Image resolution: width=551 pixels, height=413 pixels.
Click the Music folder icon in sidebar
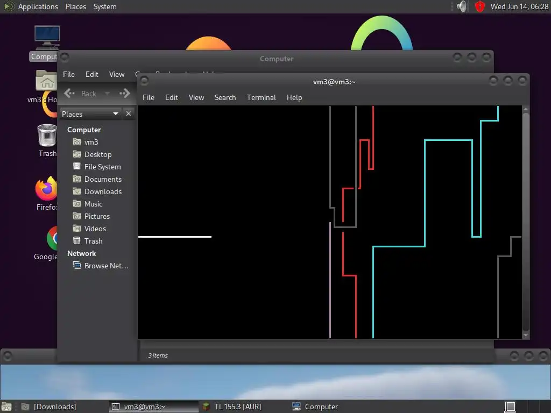[x=76, y=204]
